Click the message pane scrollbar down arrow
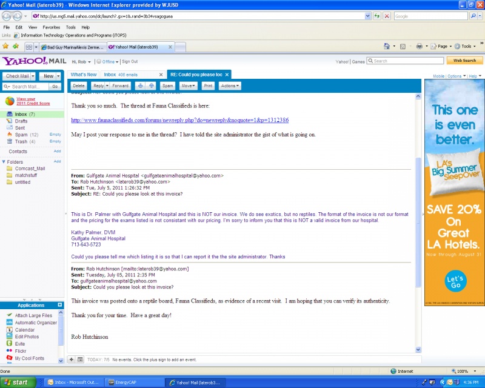The height and width of the screenshot is (388, 485). tap(418, 350)
